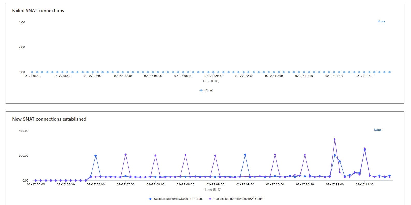Click 02-27 11:30 label in Failed SNAT chart
Viewport: 411px width, 205px height.
[364, 76]
